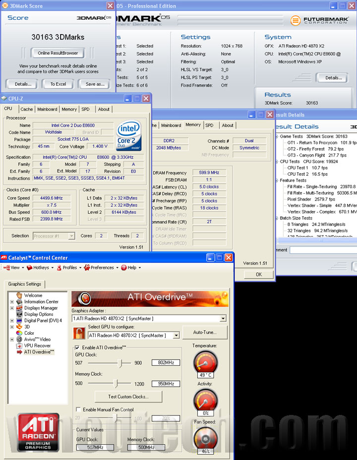The height and width of the screenshot is (460, 357).
Task: Click the 802MHz GPU clock value field
Action: tap(166, 362)
